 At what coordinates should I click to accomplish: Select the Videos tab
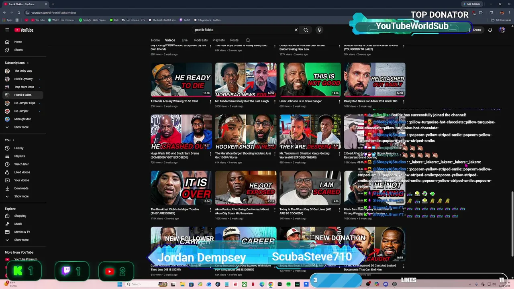[x=170, y=40]
